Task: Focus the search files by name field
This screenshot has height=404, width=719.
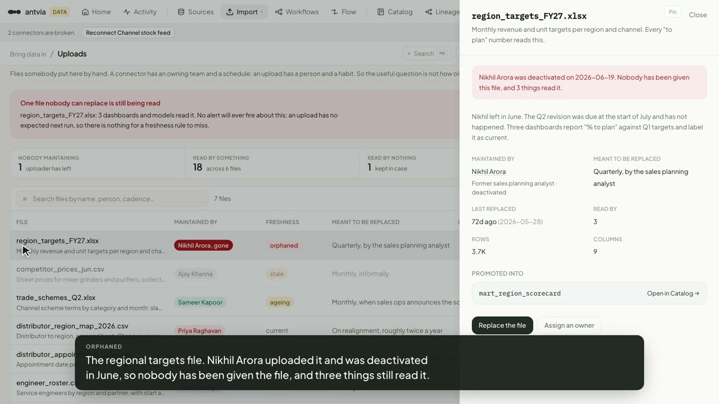Action: (112, 199)
